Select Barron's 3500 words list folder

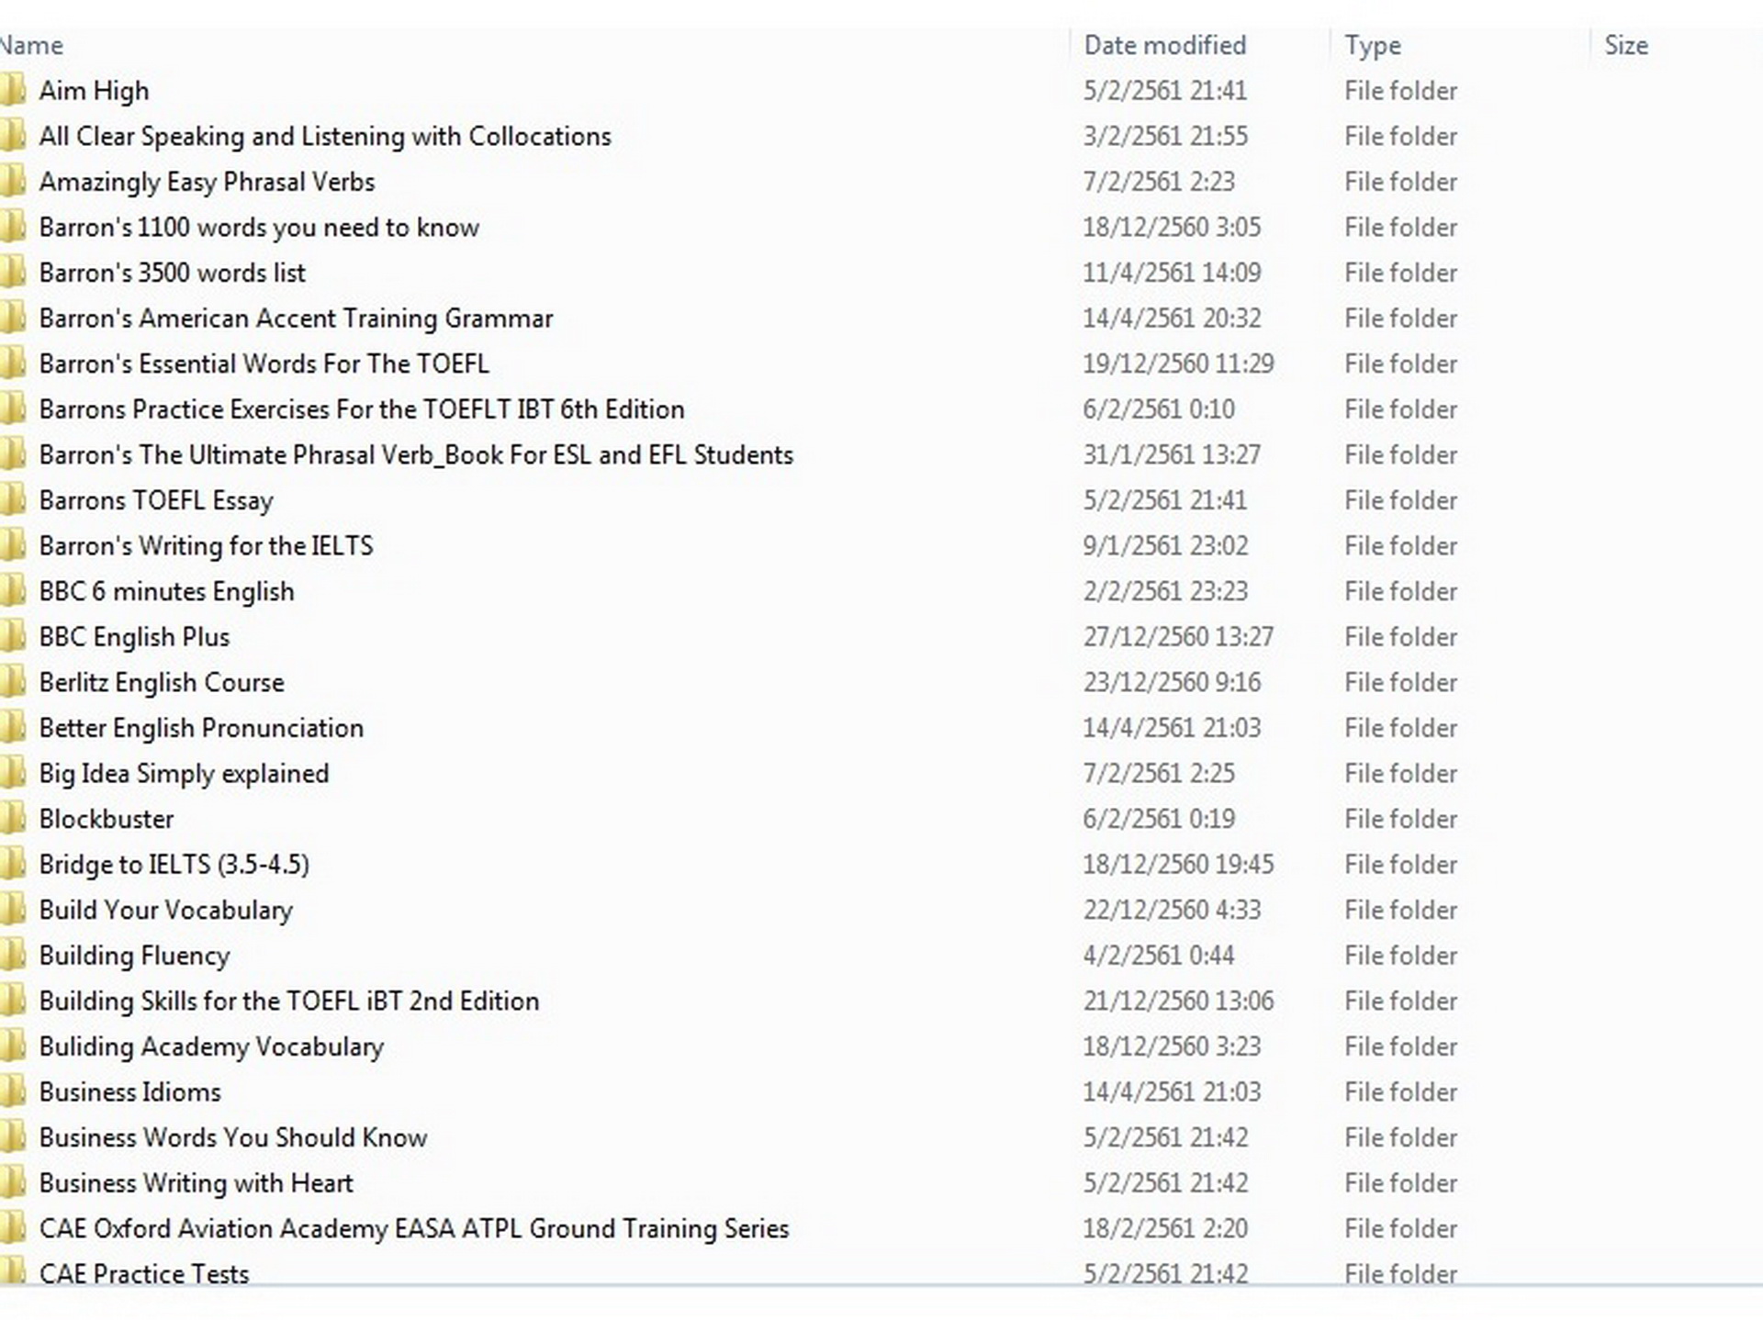pos(172,273)
